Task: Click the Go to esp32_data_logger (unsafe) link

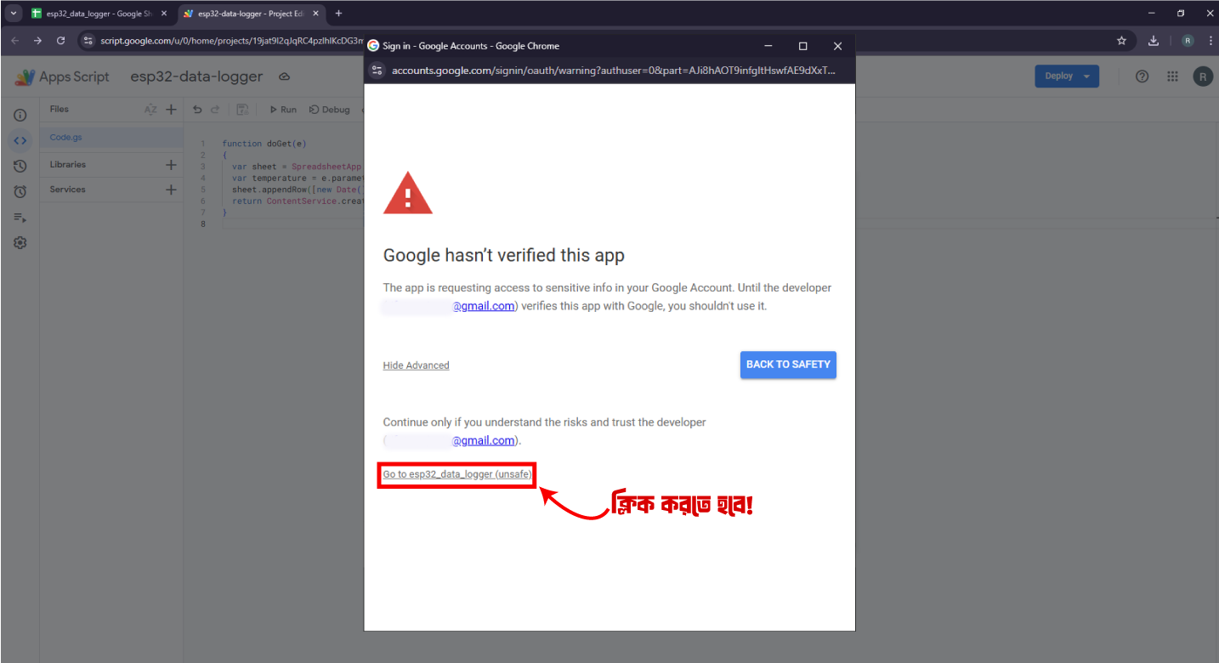Action: (x=457, y=474)
